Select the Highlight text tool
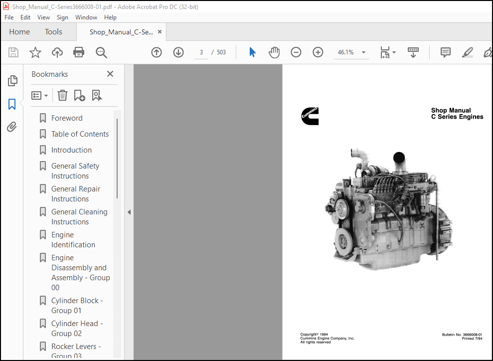 [467, 52]
